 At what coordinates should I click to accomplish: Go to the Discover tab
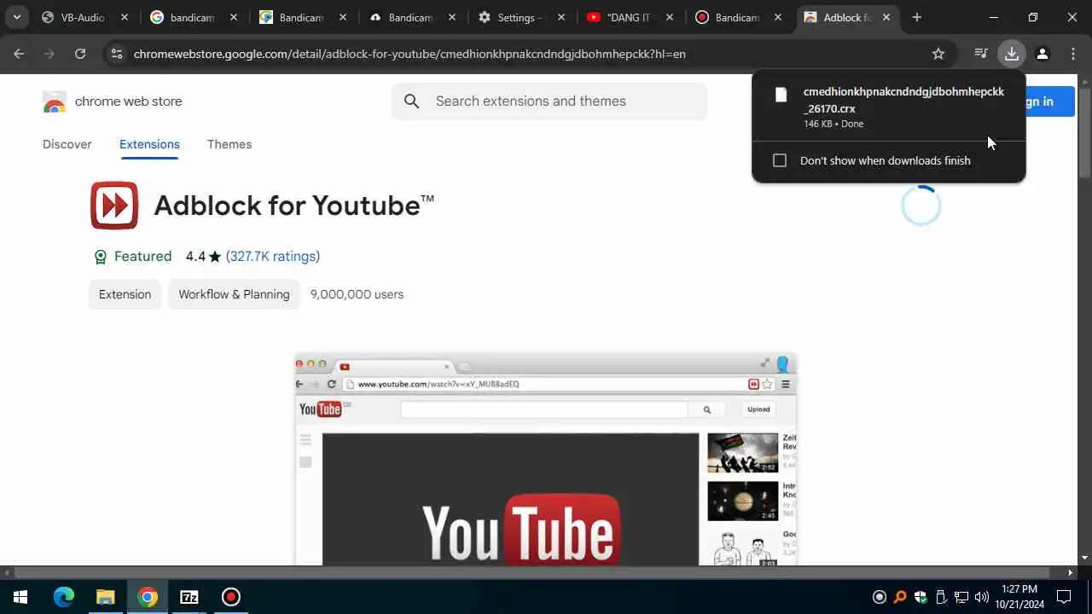click(x=67, y=144)
